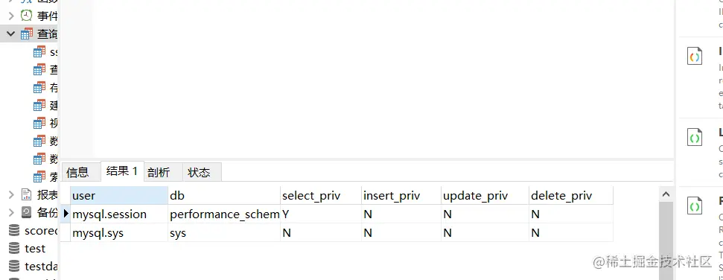Click the bottom green snippet icon in the right panel
Screen dimensions: 723x280
(x=695, y=206)
